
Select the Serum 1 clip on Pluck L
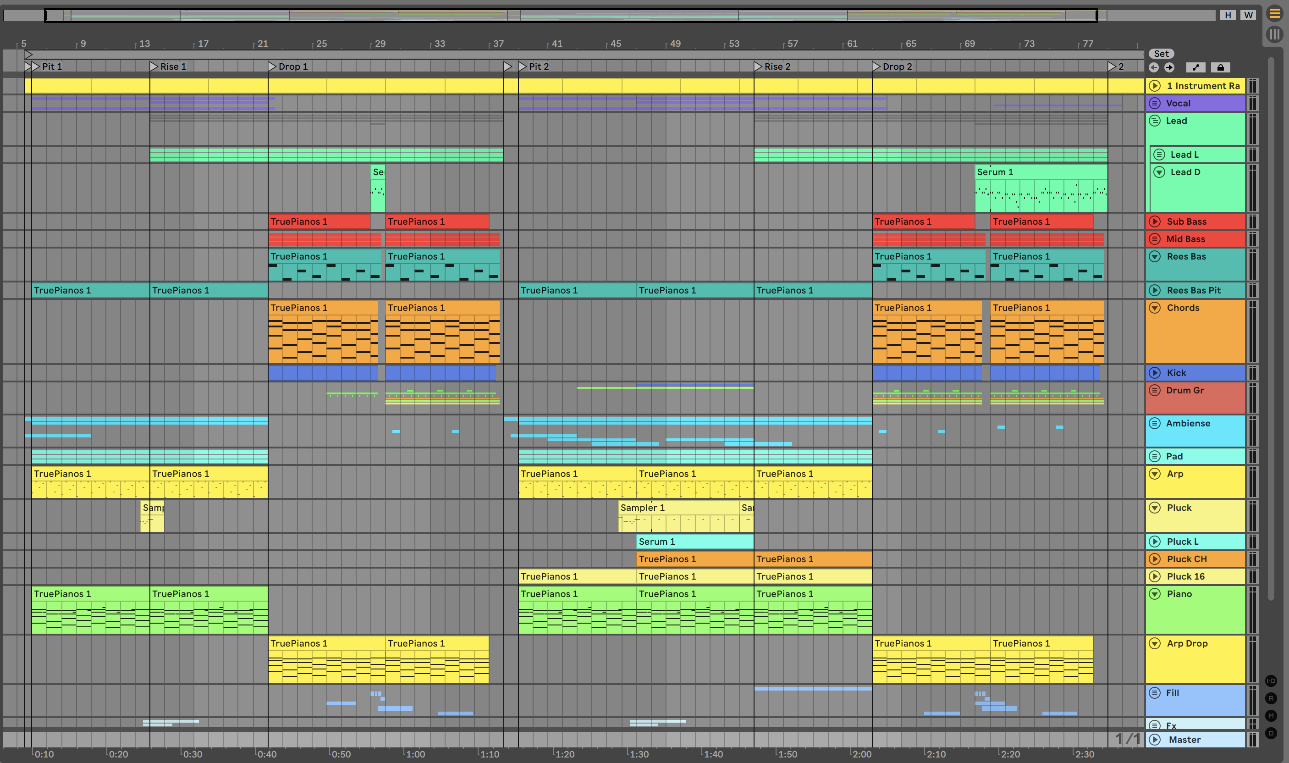click(694, 542)
